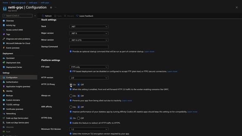Open Deployment Center menu item
Viewport: 242px width, 136px height.
pos(14,67)
